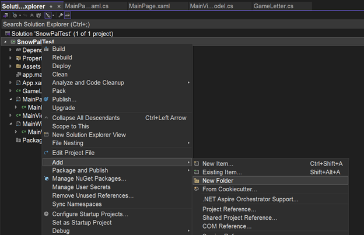
Task: Click the Solution 'SnowPalTest' node icon
Action: point(8,33)
